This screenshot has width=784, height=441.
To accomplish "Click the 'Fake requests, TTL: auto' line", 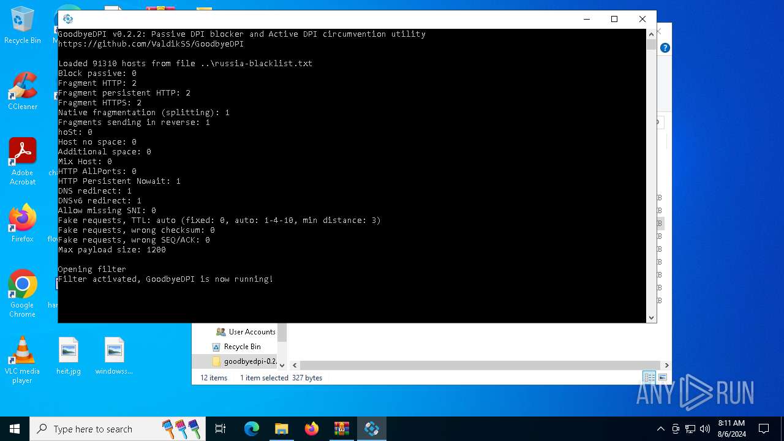I will click(x=219, y=221).
